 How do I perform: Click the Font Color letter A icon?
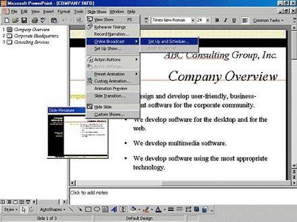pyautogui.click(x=158, y=209)
